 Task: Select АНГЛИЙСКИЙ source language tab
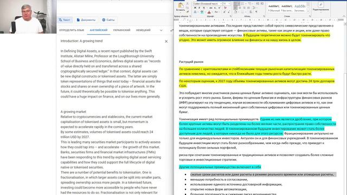click(x=99, y=30)
